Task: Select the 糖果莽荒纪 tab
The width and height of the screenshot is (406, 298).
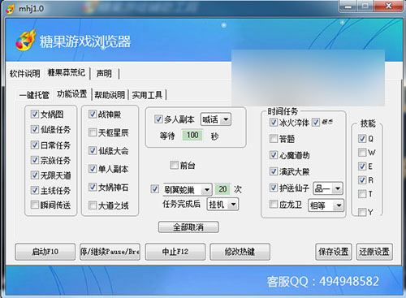Action: [67, 72]
